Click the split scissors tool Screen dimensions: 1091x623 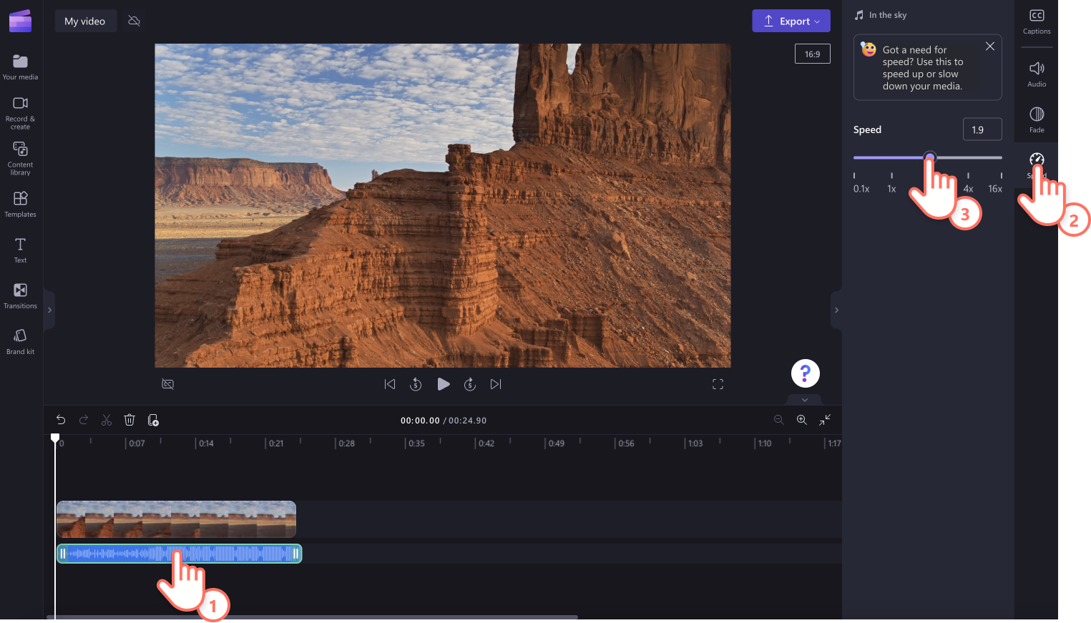[x=107, y=420]
